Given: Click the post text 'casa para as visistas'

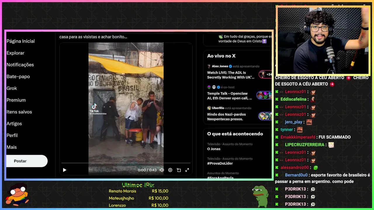Looking at the screenshot, I should tap(93, 37).
